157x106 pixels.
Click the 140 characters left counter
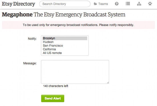click(56, 86)
